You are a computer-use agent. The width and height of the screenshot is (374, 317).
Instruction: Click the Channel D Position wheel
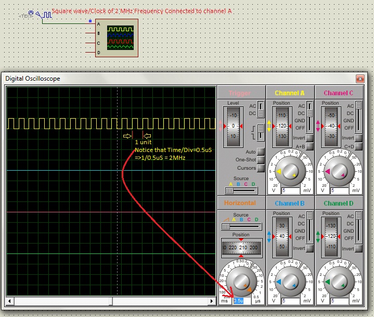(331, 236)
